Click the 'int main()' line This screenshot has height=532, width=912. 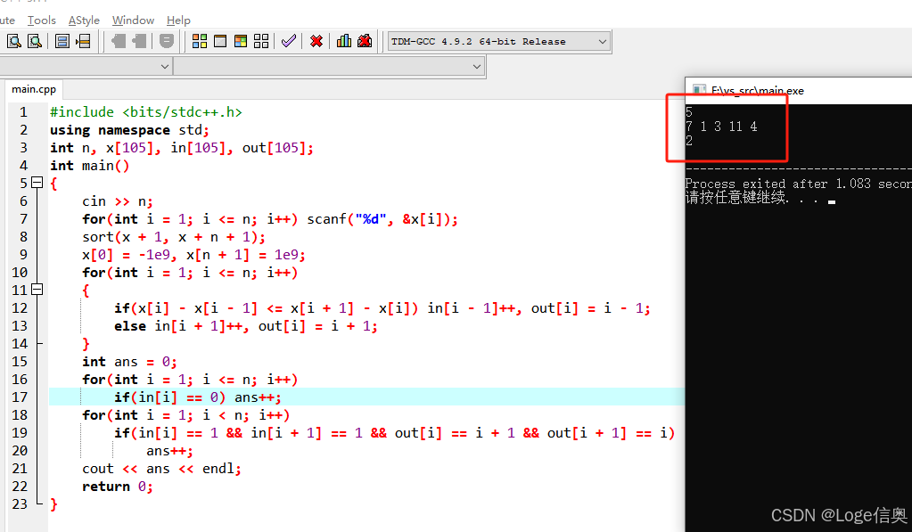tap(89, 166)
